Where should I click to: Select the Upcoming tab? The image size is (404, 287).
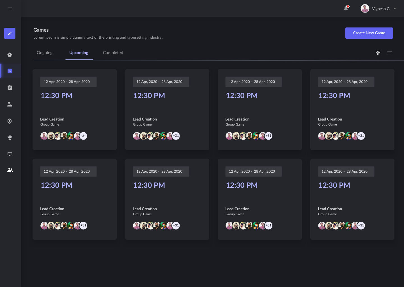(79, 53)
